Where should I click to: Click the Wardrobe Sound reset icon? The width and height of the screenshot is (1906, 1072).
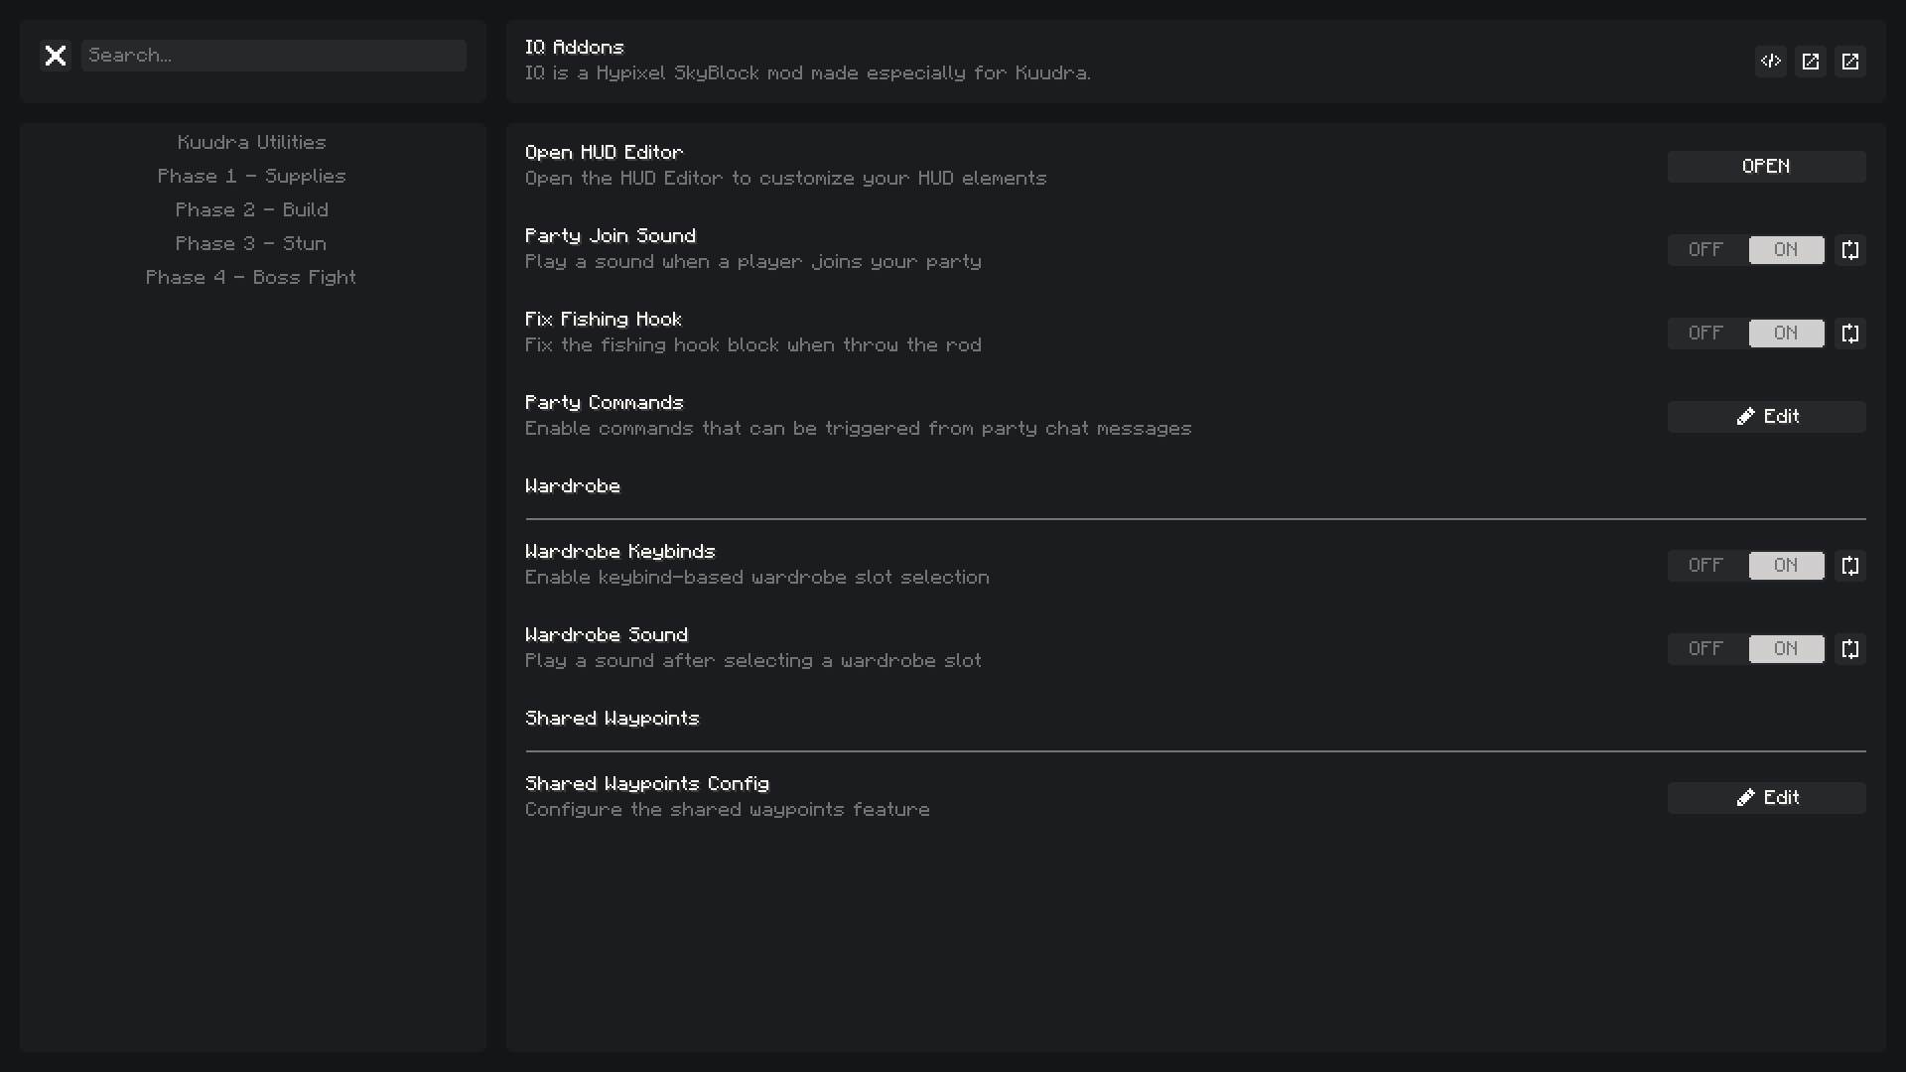(x=1850, y=649)
